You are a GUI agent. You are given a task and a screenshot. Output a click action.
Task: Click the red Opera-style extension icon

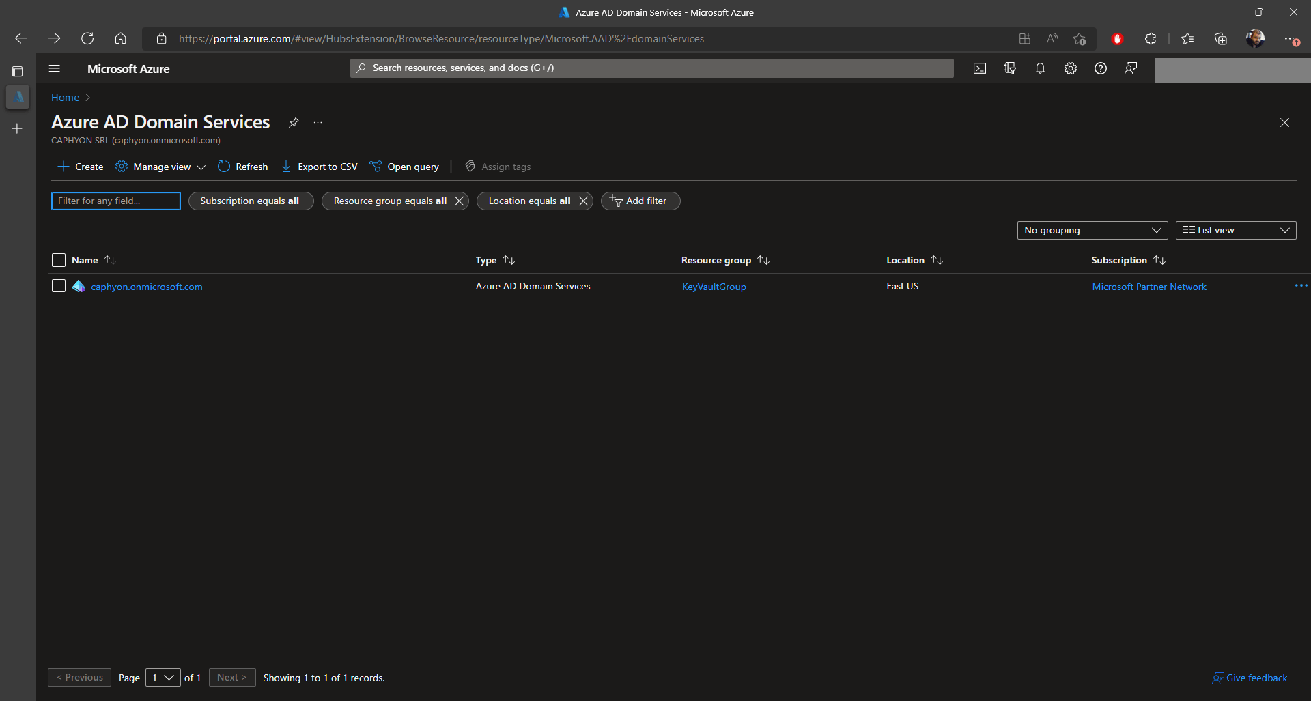(1117, 39)
